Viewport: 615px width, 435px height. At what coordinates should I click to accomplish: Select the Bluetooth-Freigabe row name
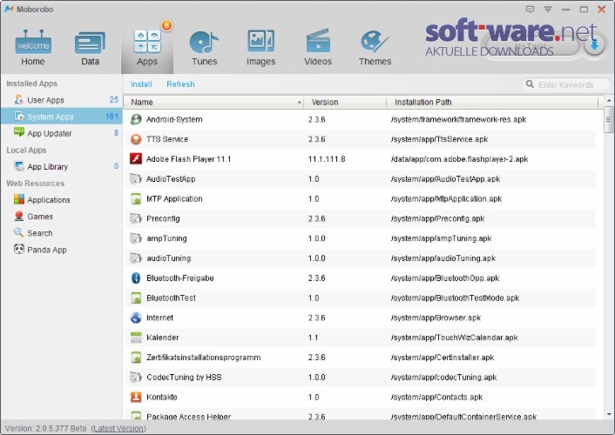(x=180, y=278)
